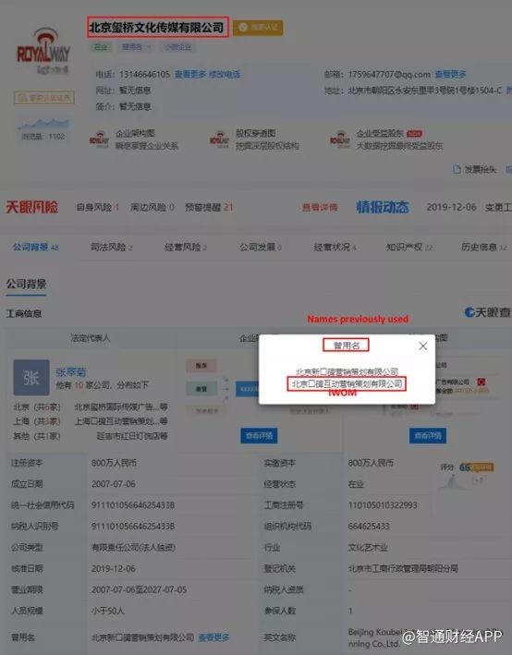
Task: Select the 公司发展 tab
Action: [261, 248]
